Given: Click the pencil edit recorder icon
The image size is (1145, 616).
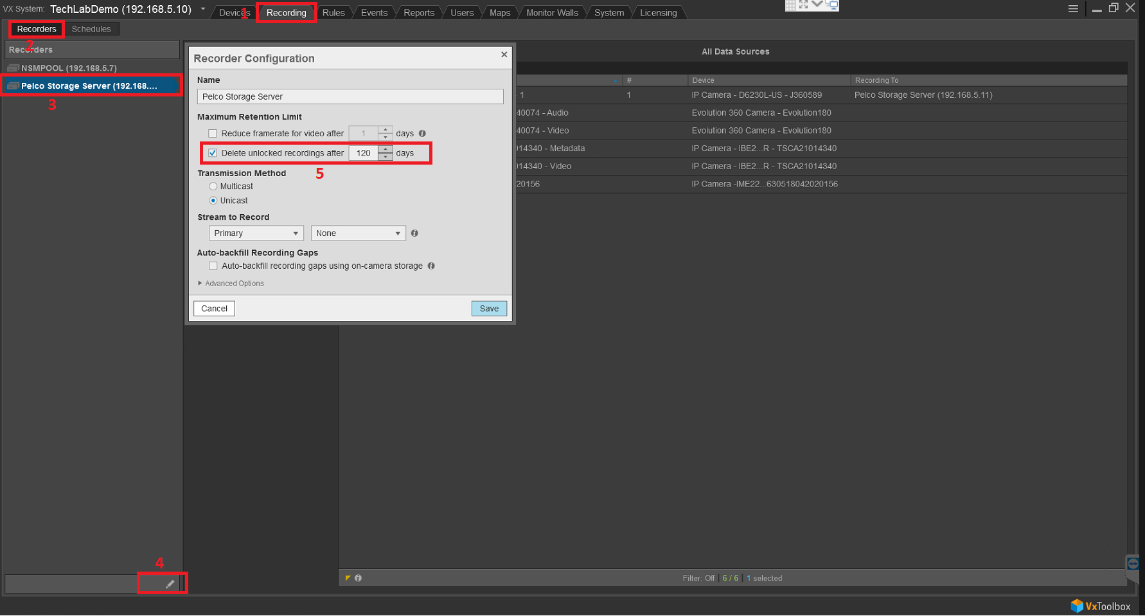Looking at the screenshot, I should pyautogui.click(x=170, y=584).
